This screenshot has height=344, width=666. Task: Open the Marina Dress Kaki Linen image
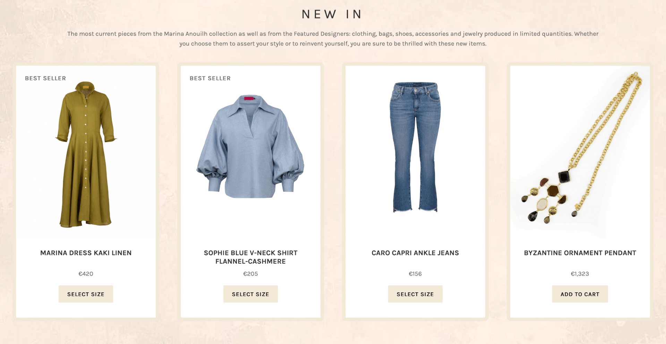86,154
